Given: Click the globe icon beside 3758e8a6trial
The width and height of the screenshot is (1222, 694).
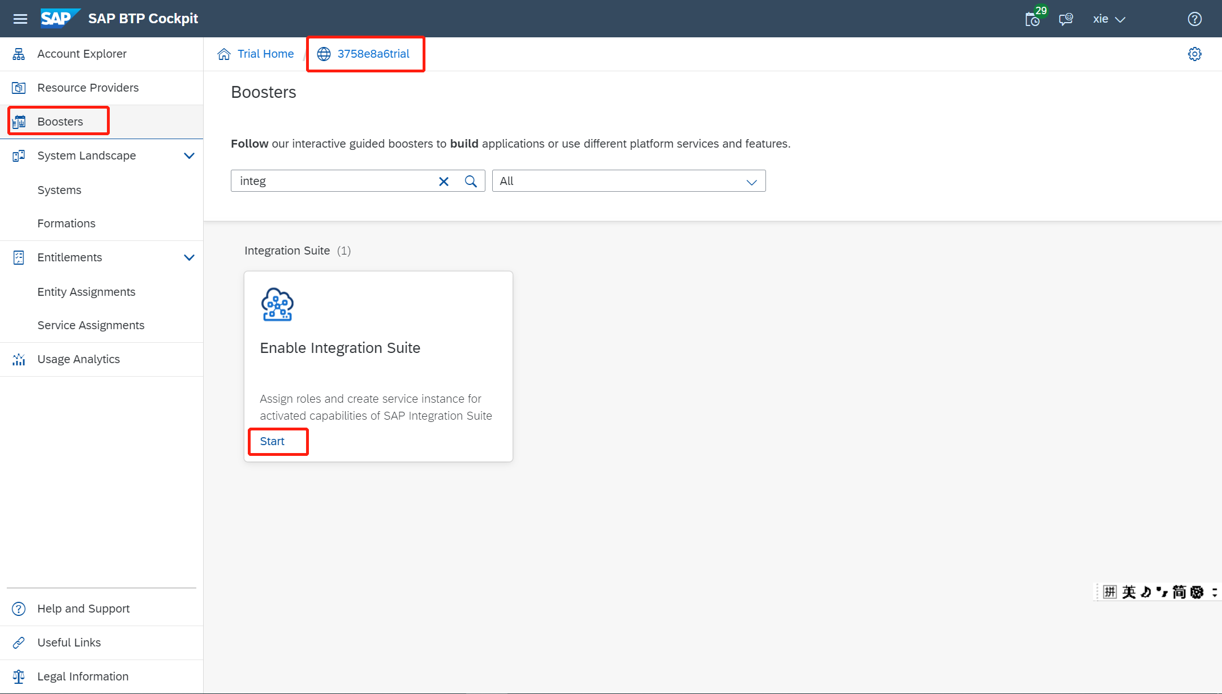Looking at the screenshot, I should click(x=324, y=54).
